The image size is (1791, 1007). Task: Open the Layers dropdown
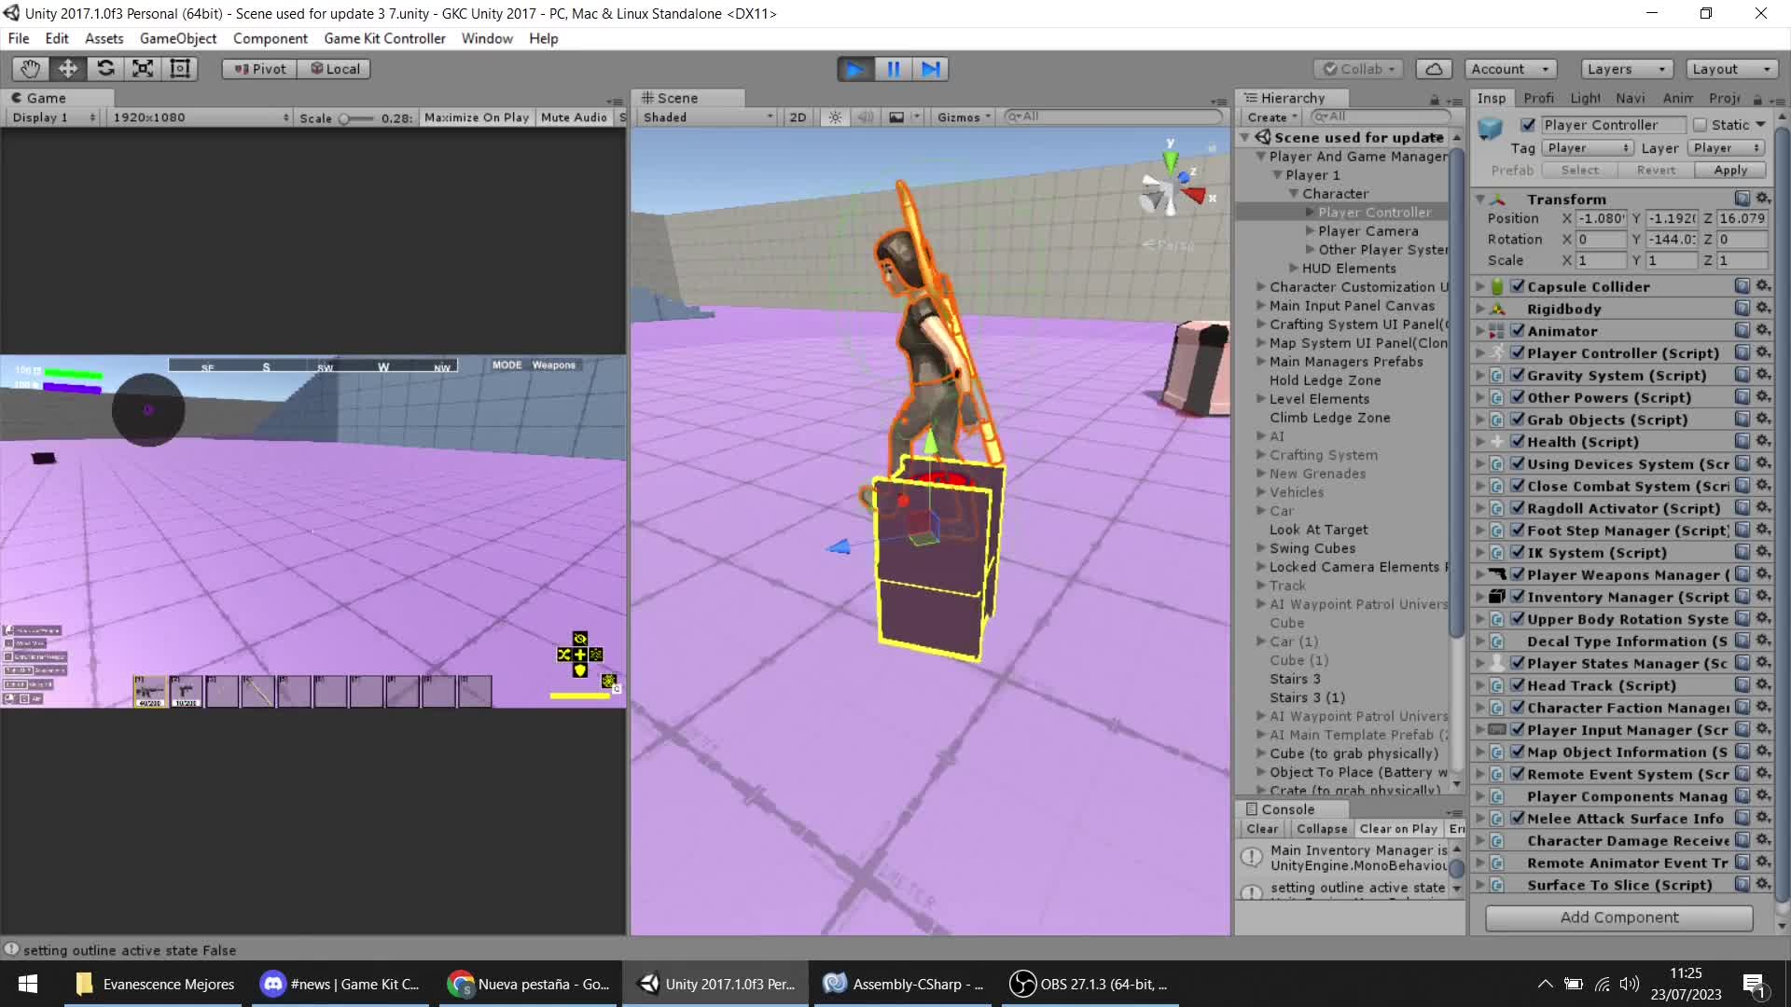coord(1625,68)
